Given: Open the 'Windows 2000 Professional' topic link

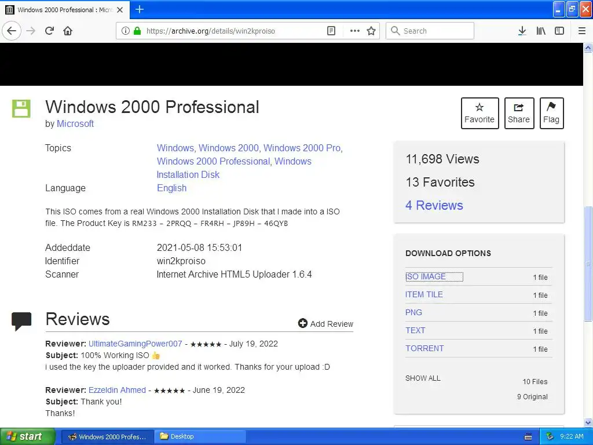Looking at the screenshot, I should click(213, 161).
